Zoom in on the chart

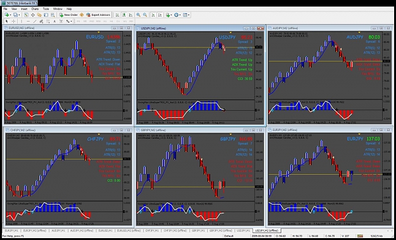[138, 15]
